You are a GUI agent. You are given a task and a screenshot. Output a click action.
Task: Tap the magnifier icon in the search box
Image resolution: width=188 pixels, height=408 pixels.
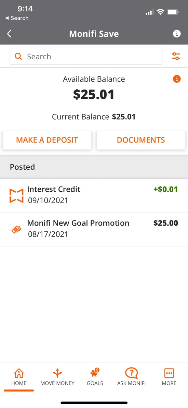pos(18,57)
